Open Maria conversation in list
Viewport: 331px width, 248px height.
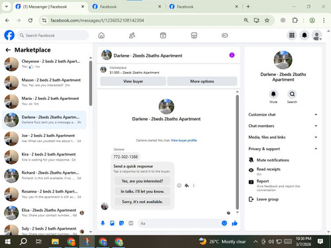[44, 101]
